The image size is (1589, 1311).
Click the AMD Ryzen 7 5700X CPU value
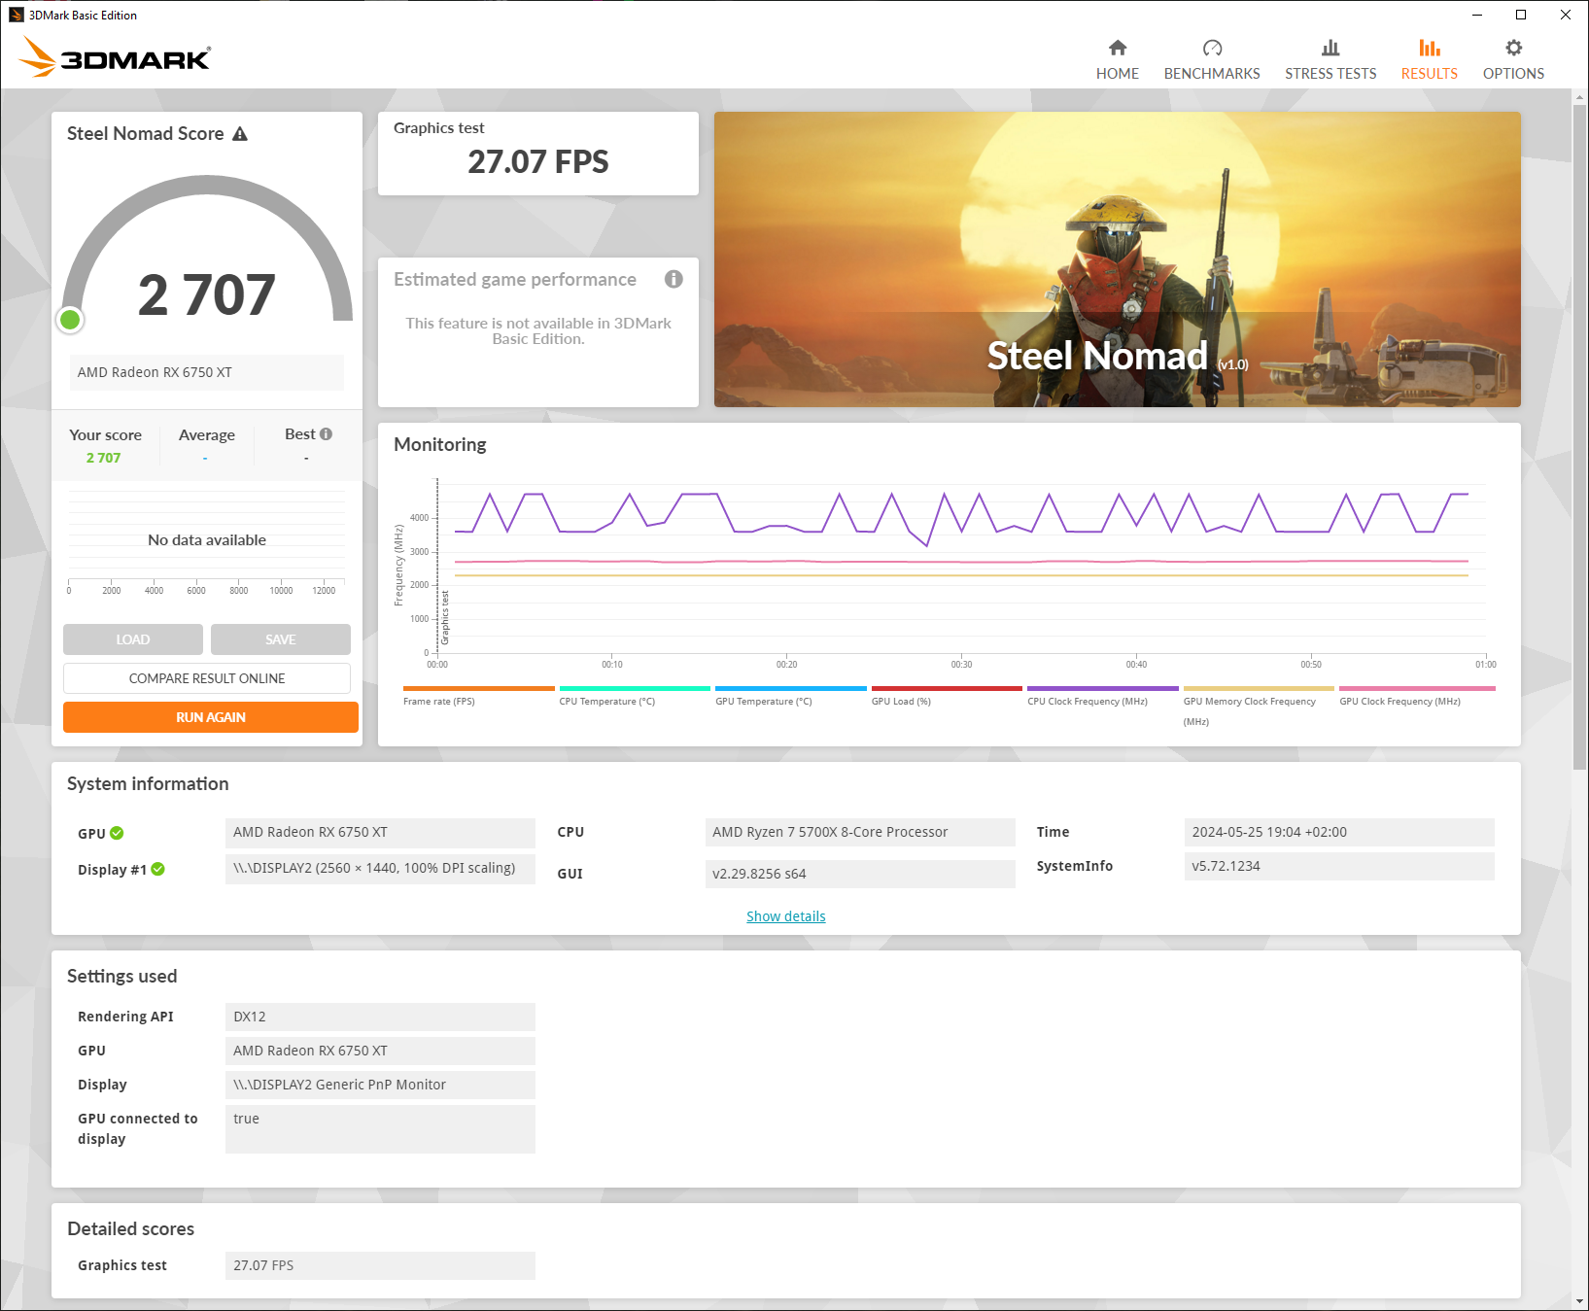coord(860,832)
